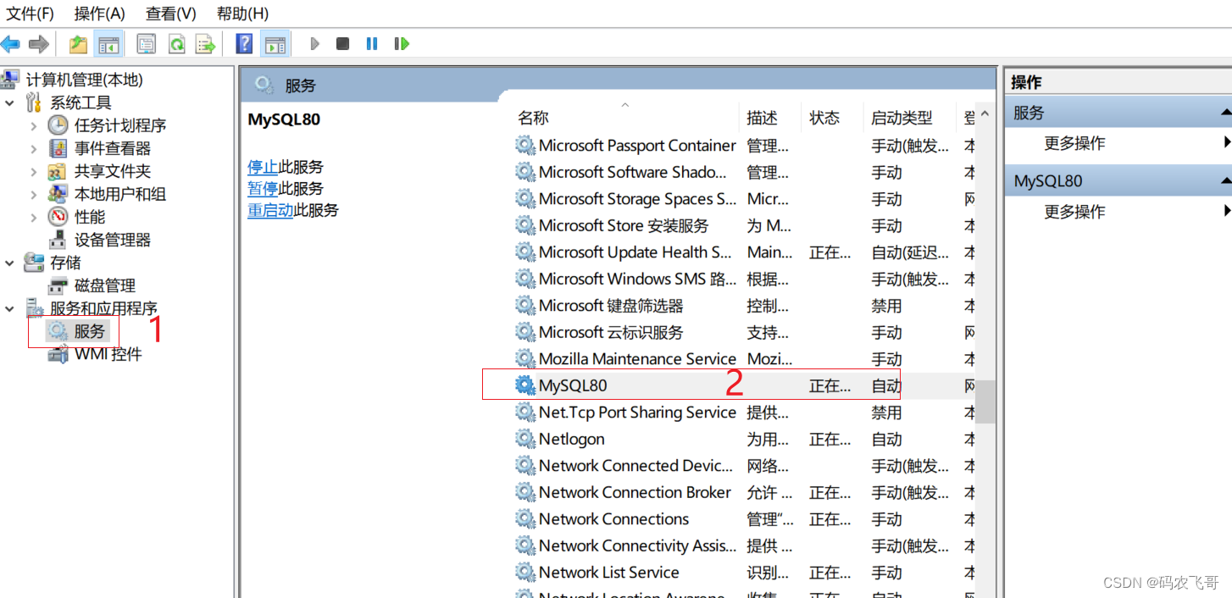Pause the service with the pause icon

(371, 43)
